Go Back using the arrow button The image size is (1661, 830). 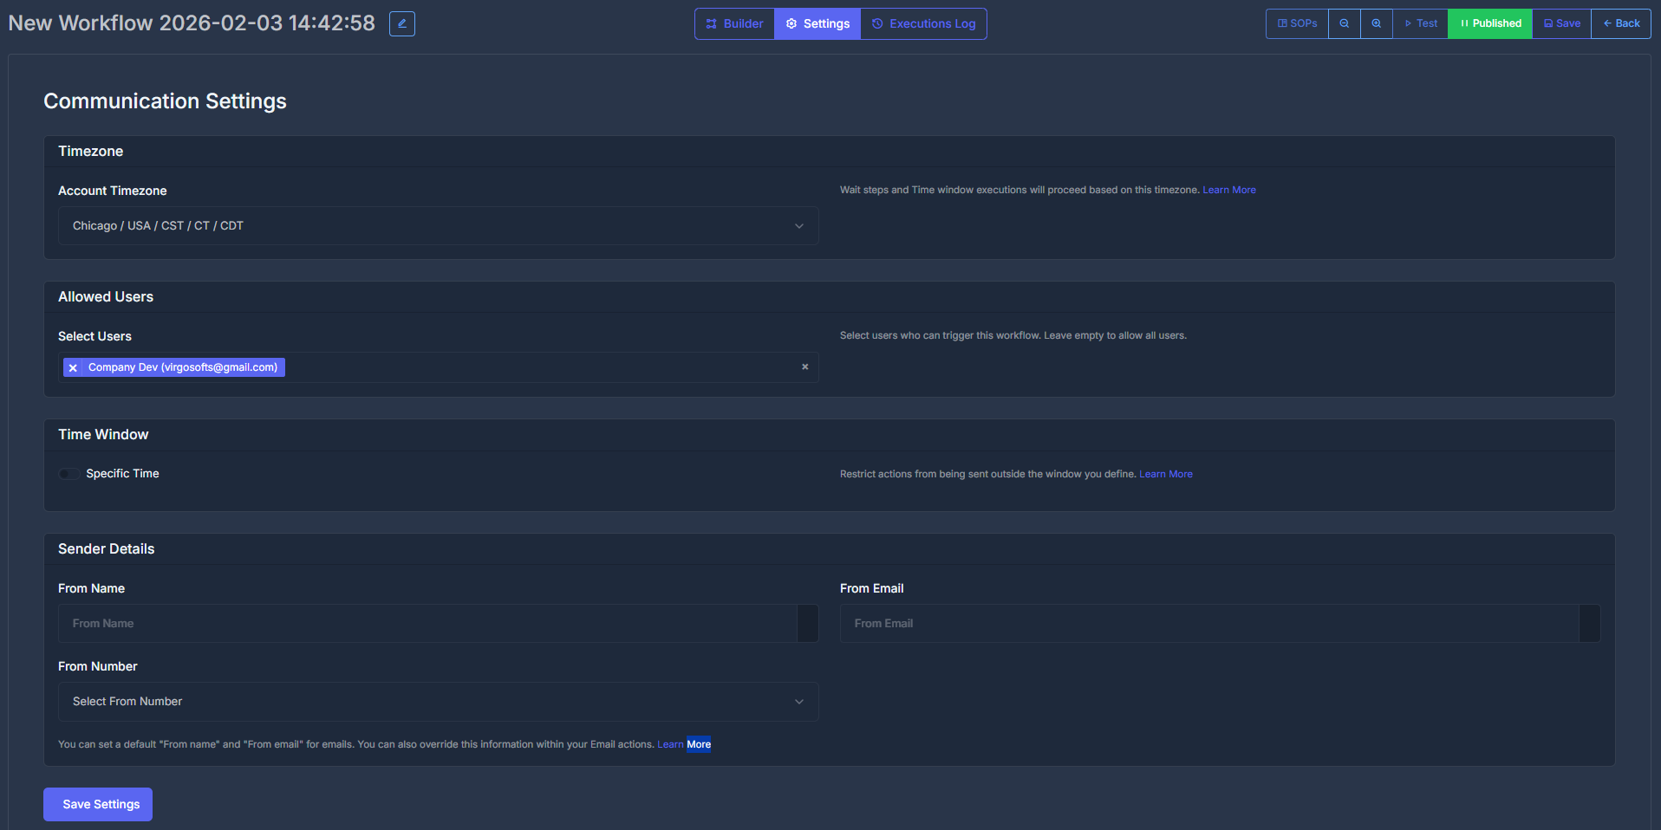1620,23
